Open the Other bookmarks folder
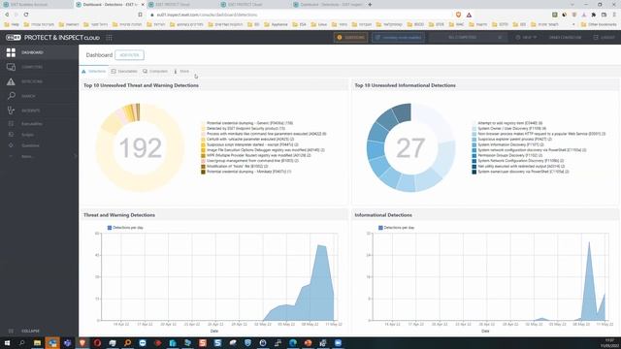This screenshot has width=621, height=349. coord(599,24)
